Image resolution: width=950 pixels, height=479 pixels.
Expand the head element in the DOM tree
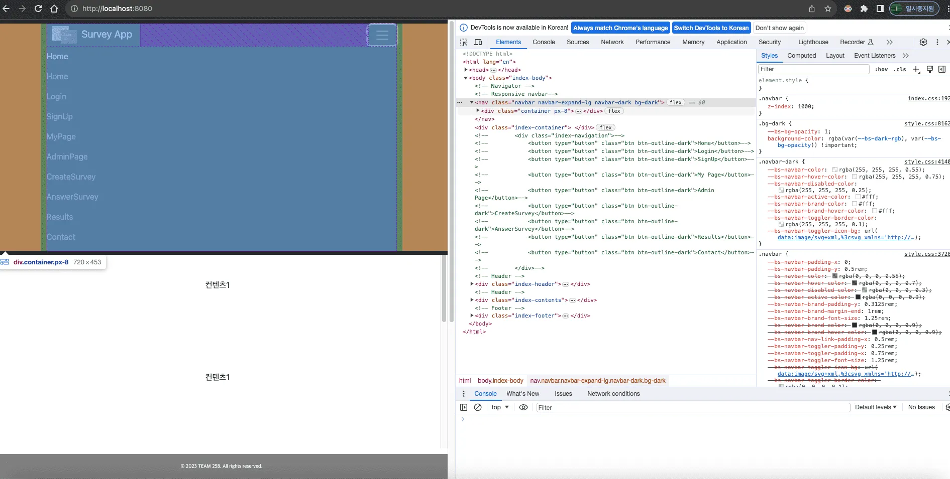coord(466,70)
